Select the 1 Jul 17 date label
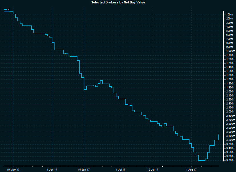236x172 pixels. point(121,169)
